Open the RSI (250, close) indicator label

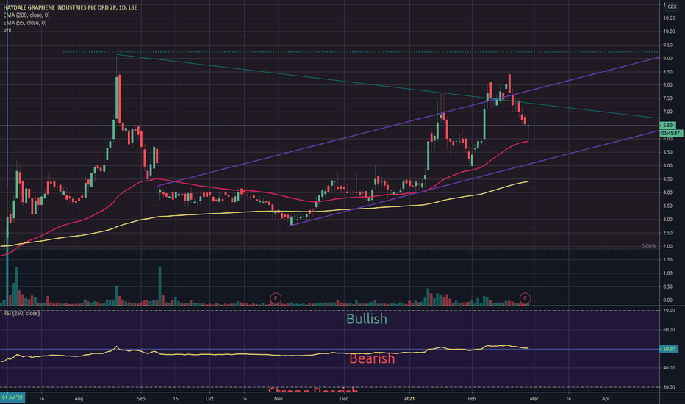(x=21, y=313)
